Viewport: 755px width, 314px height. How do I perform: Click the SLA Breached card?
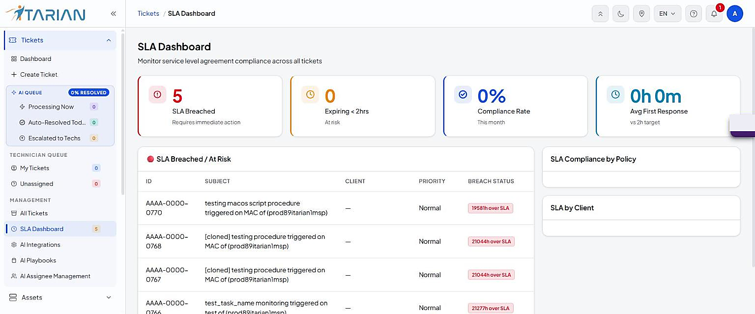tap(210, 106)
